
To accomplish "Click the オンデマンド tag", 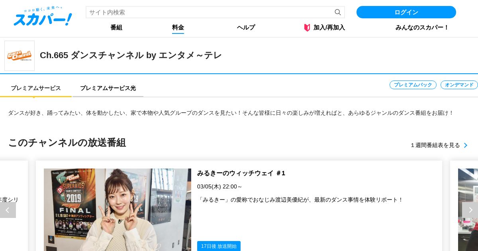I will tap(459, 85).
